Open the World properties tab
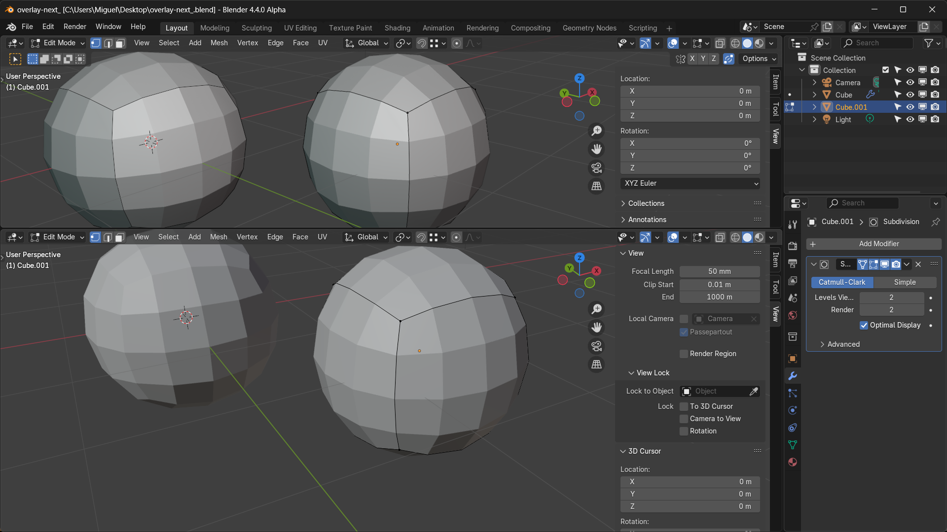 (x=793, y=315)
